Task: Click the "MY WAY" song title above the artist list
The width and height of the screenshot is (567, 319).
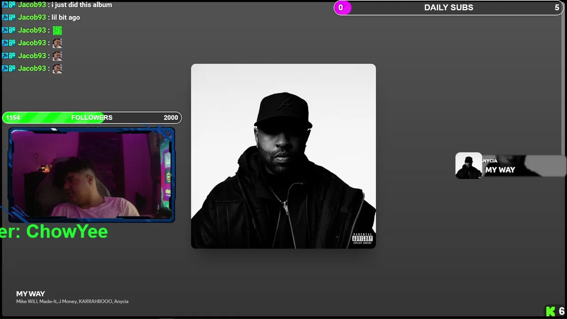Action: coord(31,294)
